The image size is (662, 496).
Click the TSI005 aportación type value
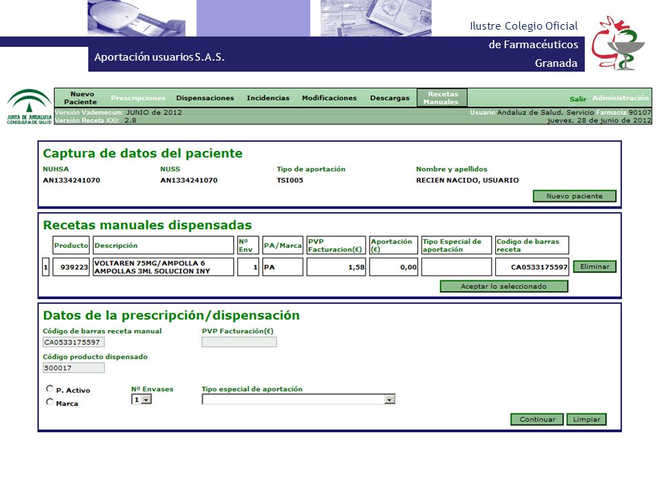pyautogui.click(x=290, y=180)
